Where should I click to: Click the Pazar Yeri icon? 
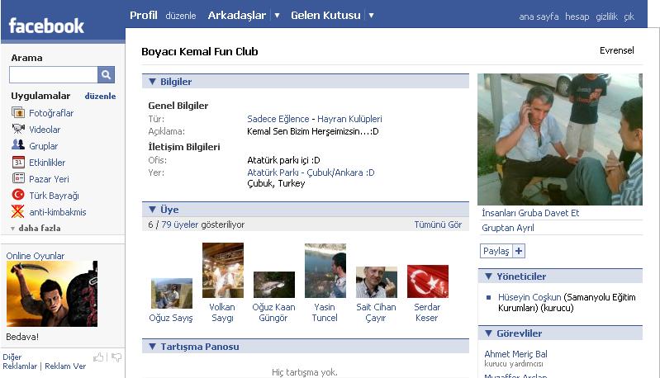[x=18, y=179]
